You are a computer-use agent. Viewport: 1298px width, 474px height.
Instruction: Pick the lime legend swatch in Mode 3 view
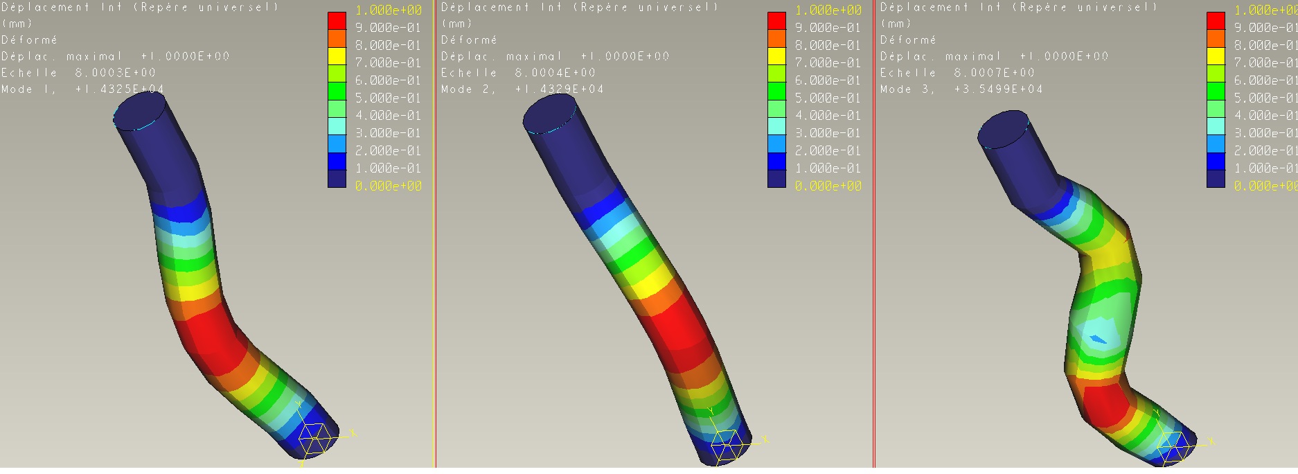point(1216,74)
